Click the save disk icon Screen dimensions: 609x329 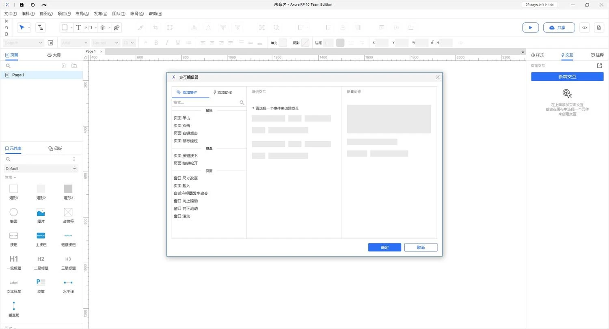22,5
